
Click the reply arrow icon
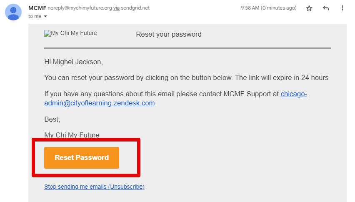(x=326, y=8)
